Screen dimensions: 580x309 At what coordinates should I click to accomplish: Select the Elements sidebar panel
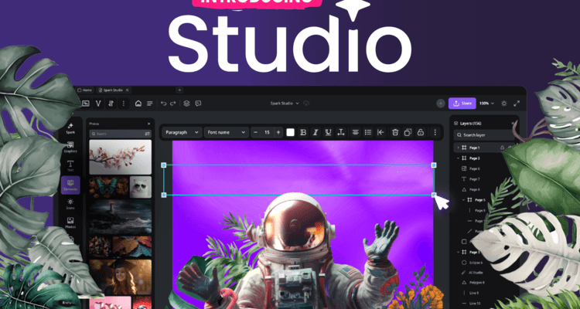pyautogui.click(x=70, y=185)
